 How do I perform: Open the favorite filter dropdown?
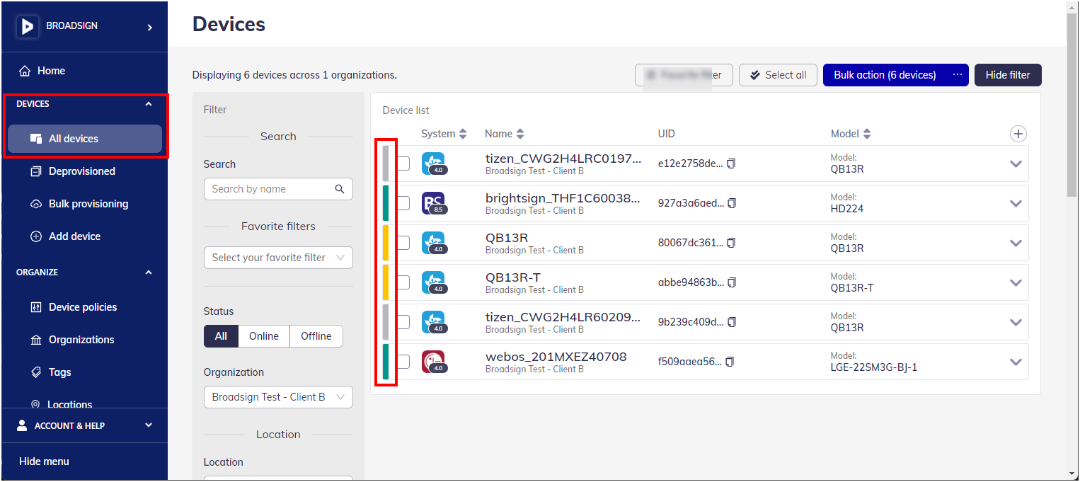pos(278,258)
